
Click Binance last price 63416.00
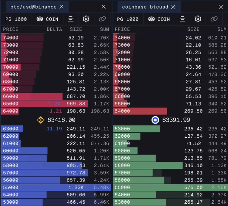pyautogui.click(x=61, y=120)
